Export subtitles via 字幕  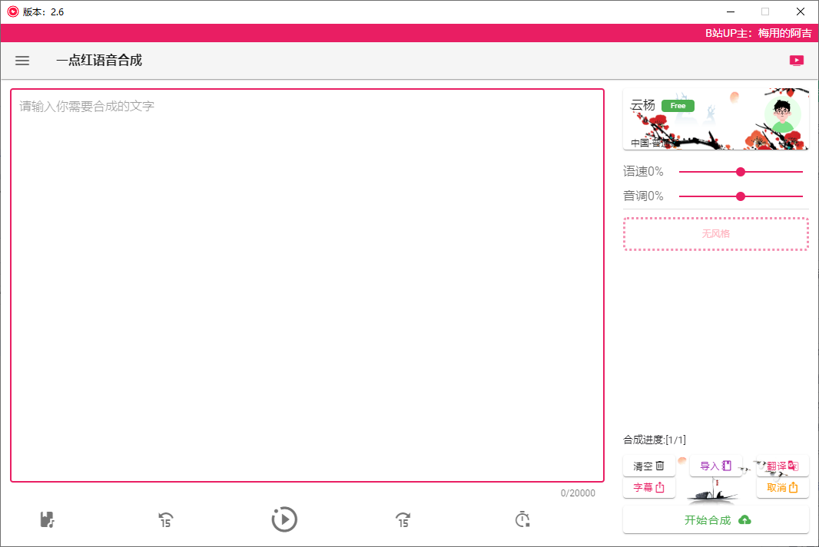[x=648, y=488]
